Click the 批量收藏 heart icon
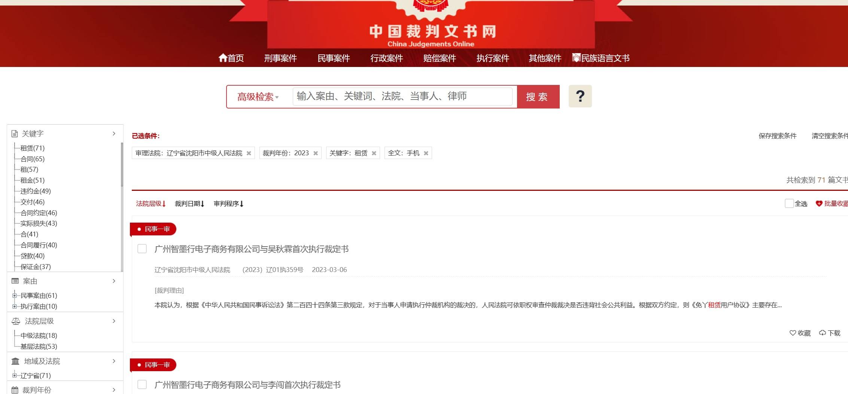The image size is (848, 394). coord(819,204)
